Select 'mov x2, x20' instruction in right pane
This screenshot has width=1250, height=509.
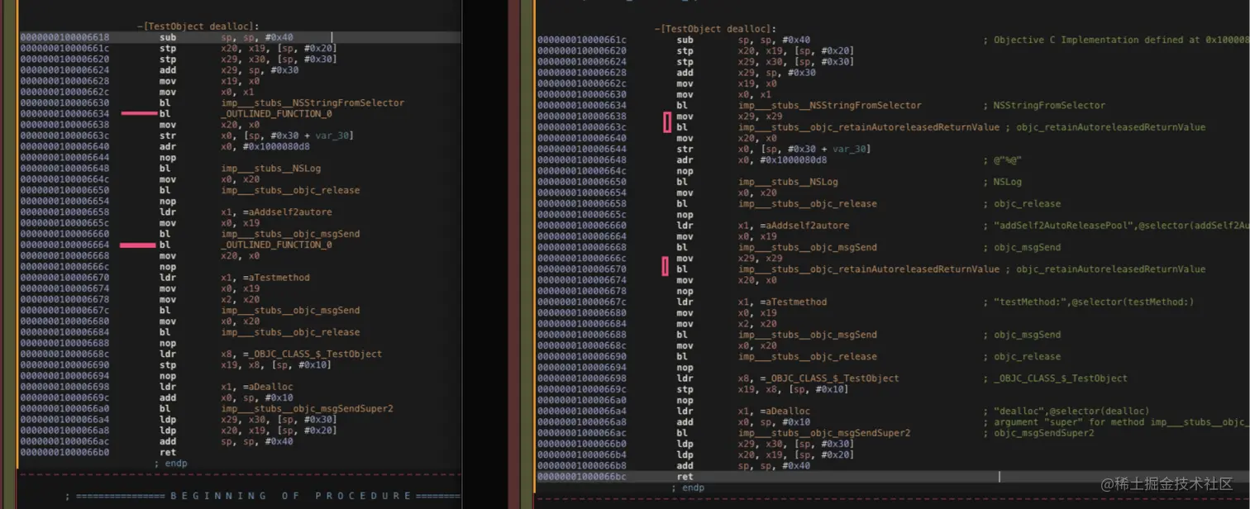(x=727, y=323)
